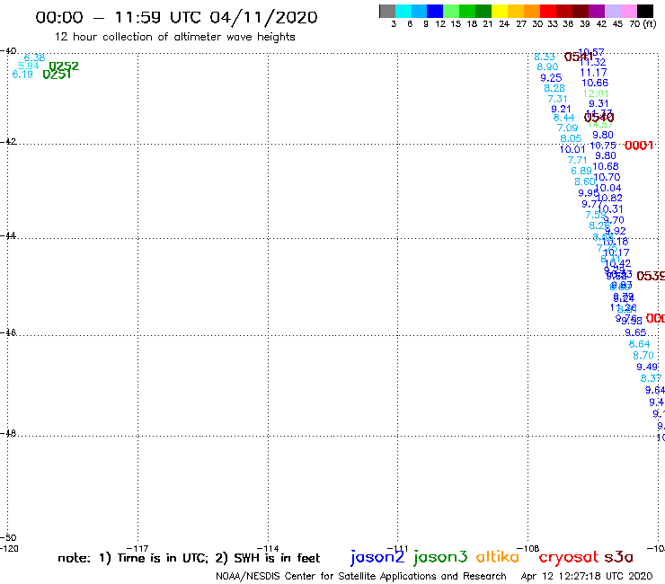Click the black swatch at legend end
The image size is (665, 584).
pos(644,11)
